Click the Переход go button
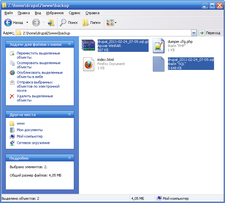225x203 pixels. coord(210,33)
